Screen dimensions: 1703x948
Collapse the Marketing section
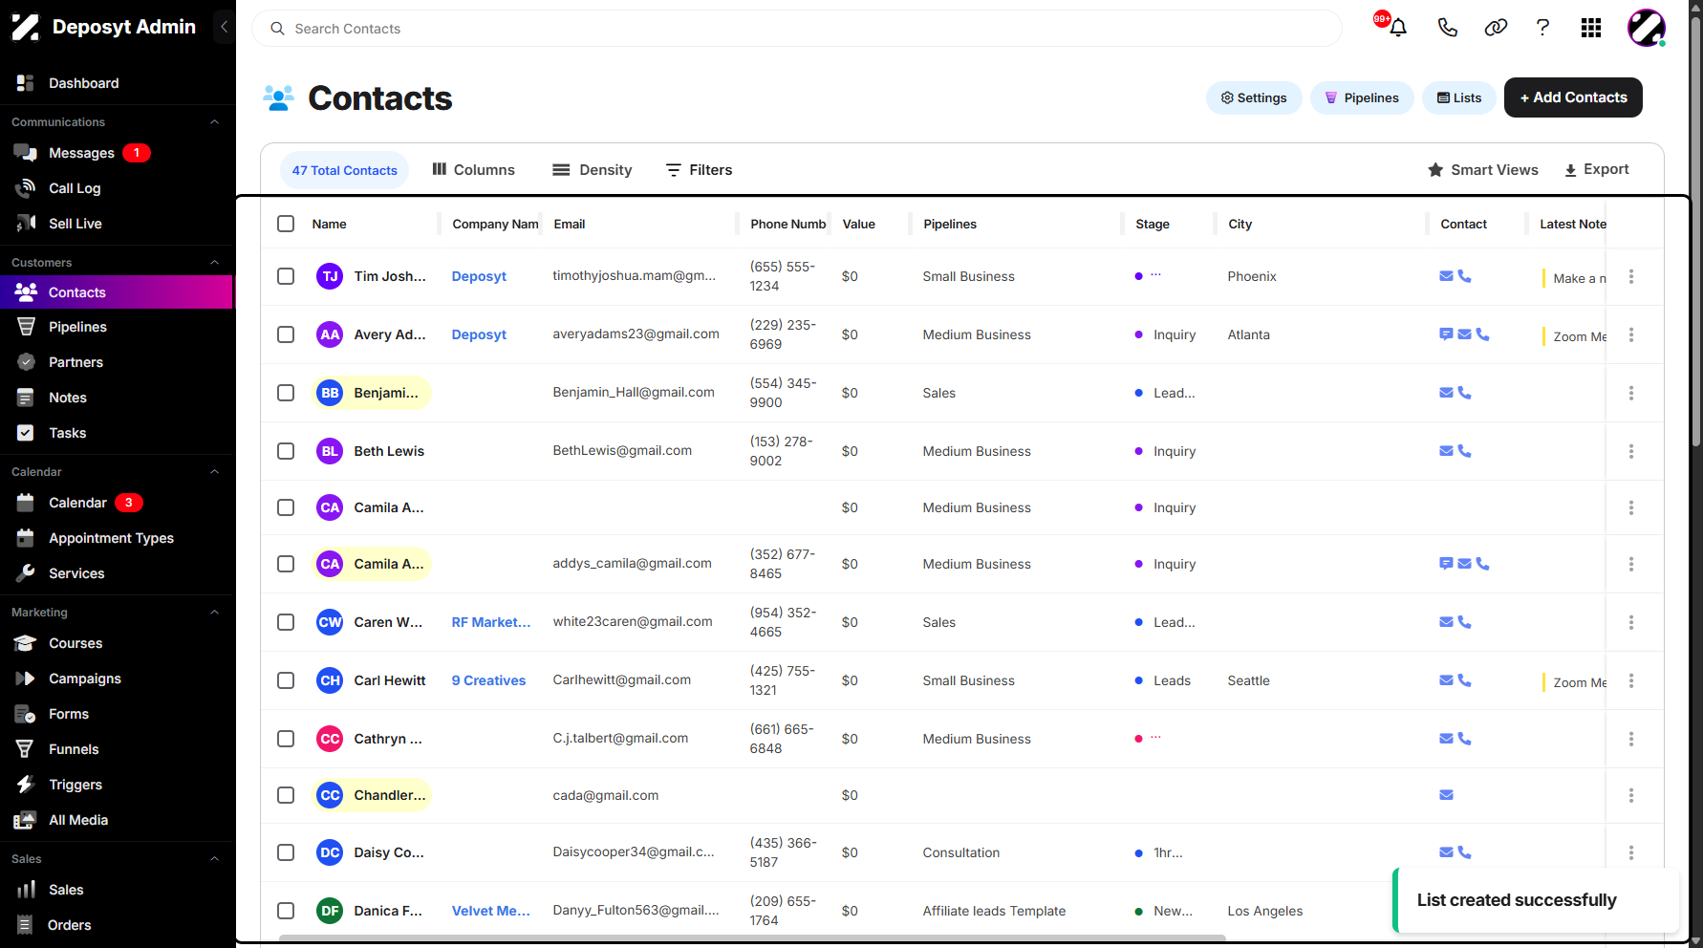[215, 612]
